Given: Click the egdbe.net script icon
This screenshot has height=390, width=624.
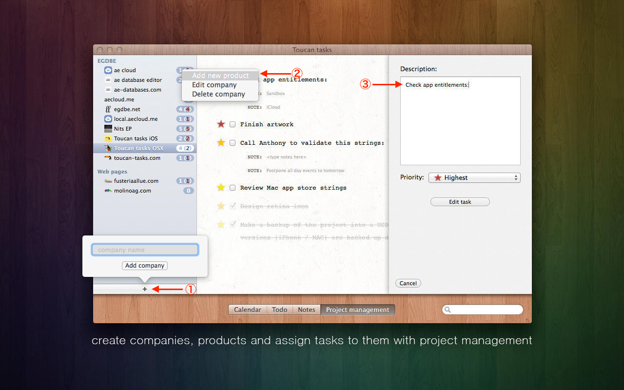Looking at the screenshot, I should (x=108, y=109).
